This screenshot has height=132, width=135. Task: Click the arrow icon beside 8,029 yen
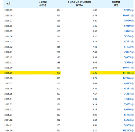click(x=132, y=110)
